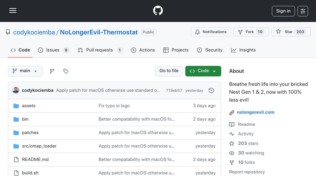This screenshot has width=316, height=177.
Task: Click the Notifications bell button
Action: click(211, 32)
